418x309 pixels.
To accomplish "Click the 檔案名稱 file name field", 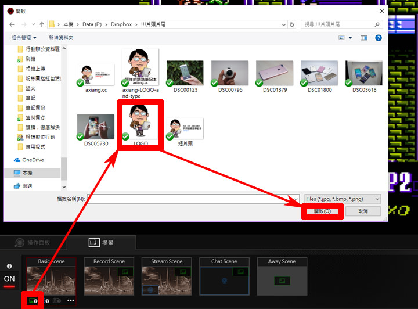I will (192, 199).
